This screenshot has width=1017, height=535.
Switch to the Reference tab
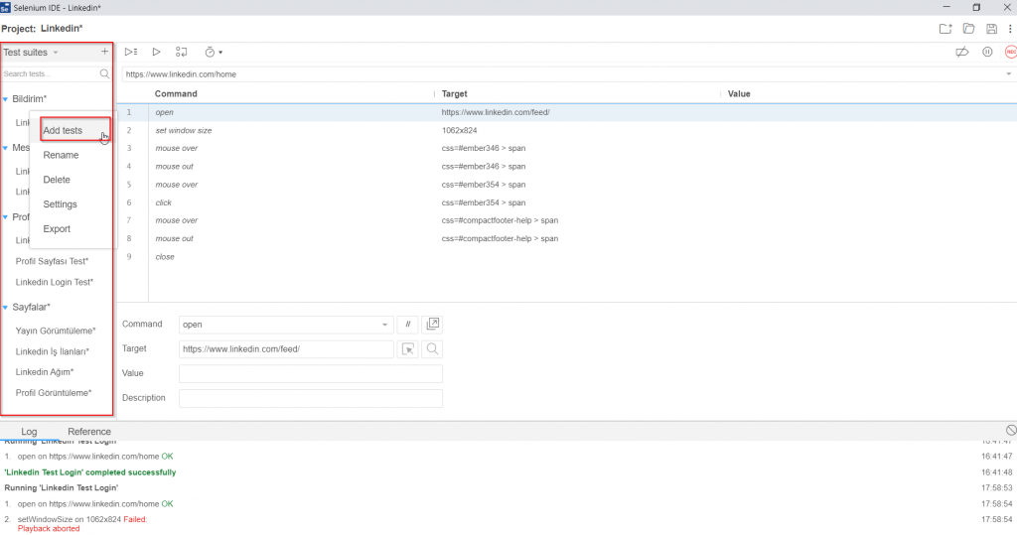(88, 431)
